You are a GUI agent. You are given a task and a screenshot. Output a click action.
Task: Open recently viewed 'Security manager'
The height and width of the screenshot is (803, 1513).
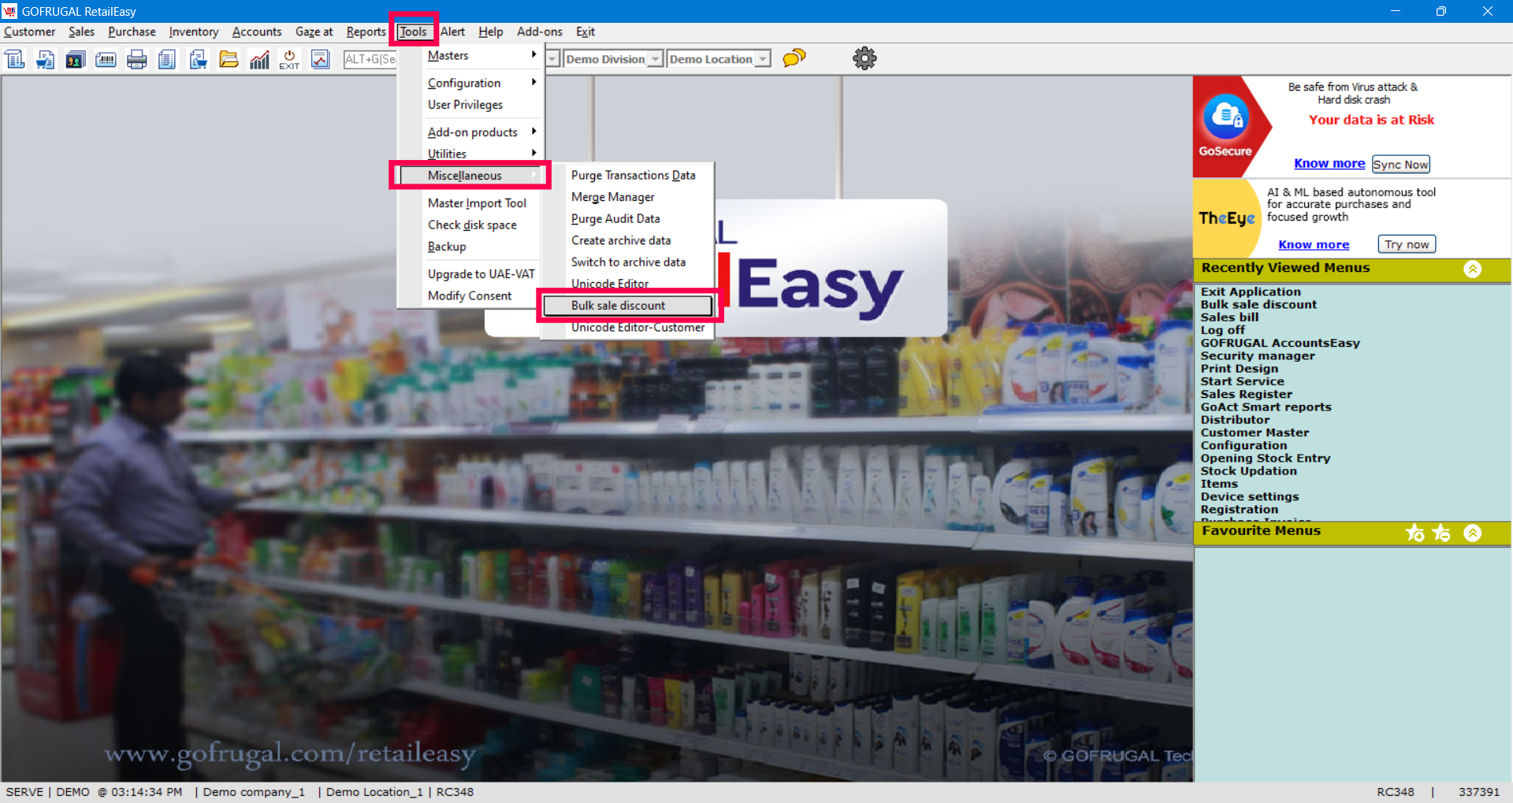click(1258, 355)
